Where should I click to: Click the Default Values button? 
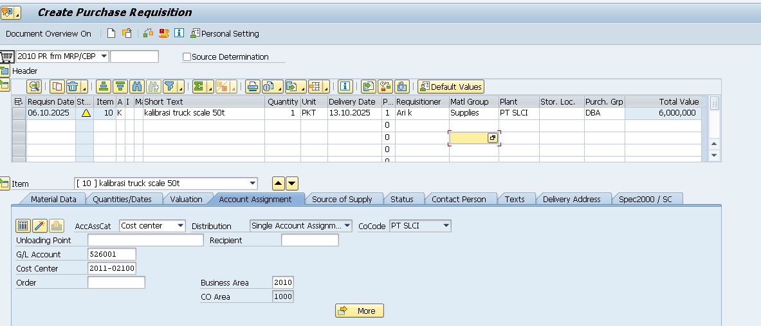click(x=450, y=87)
